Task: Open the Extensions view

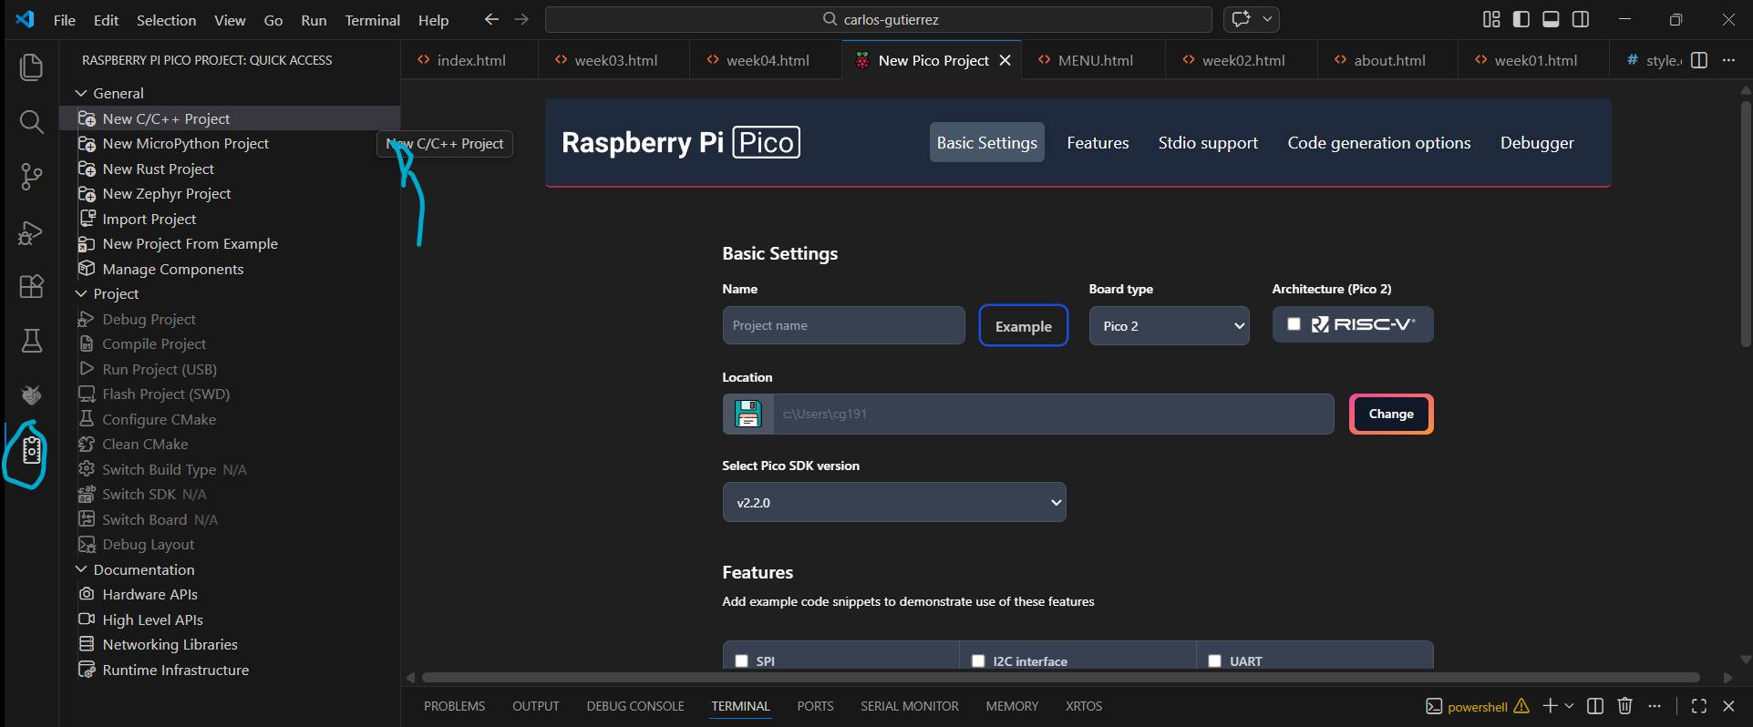Action: 31,286
